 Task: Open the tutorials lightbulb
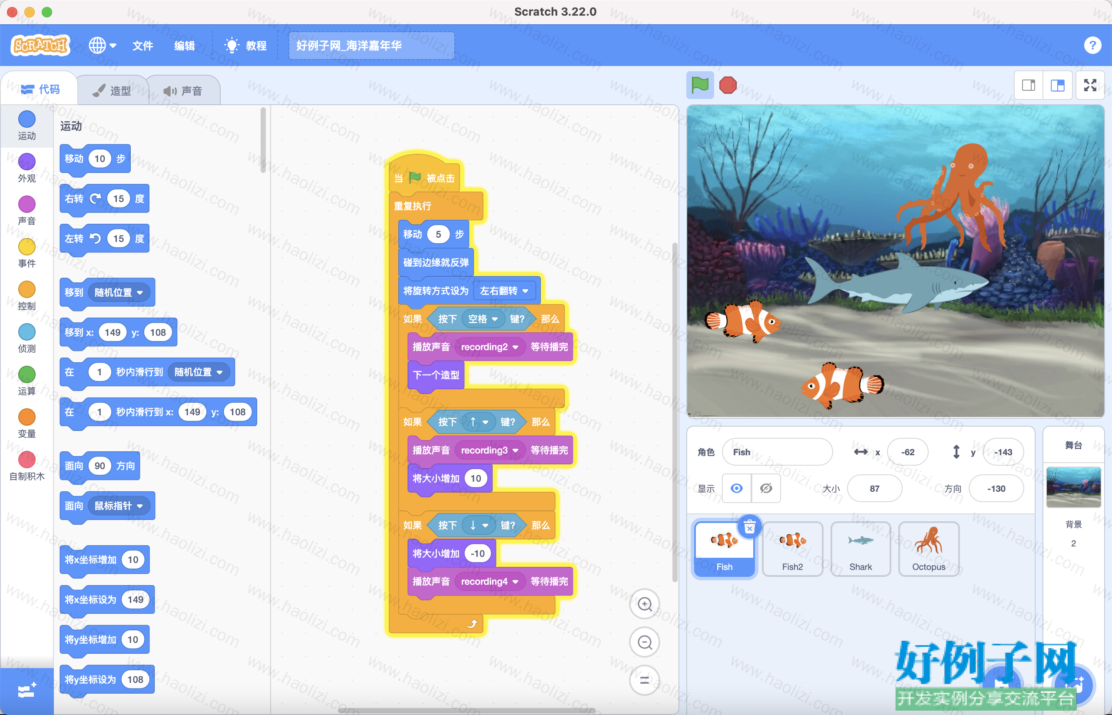pyautogui.click(x=231, y=46)
